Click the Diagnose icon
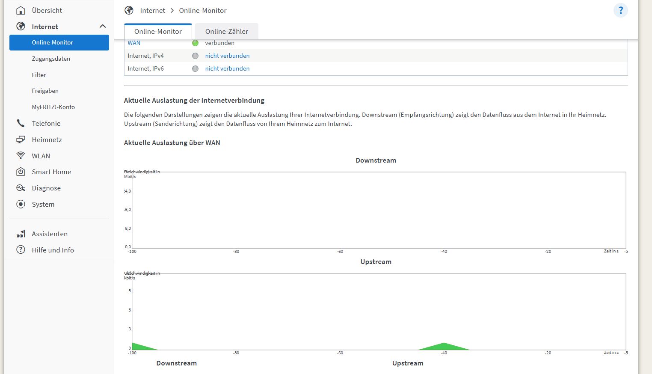The image size is (652, 374). pyautogui.click(x=21, y=188)
